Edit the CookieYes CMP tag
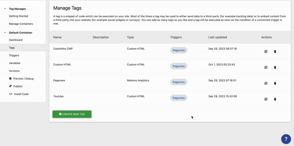The height and width of the screenshot is (146, 294). pos(266,52)
